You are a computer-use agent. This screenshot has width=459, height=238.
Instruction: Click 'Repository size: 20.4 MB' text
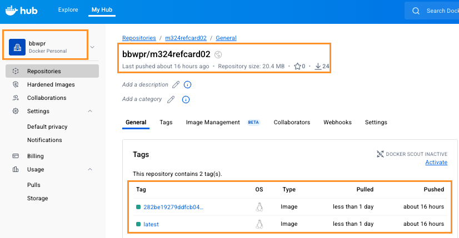[x=251, y=67]
